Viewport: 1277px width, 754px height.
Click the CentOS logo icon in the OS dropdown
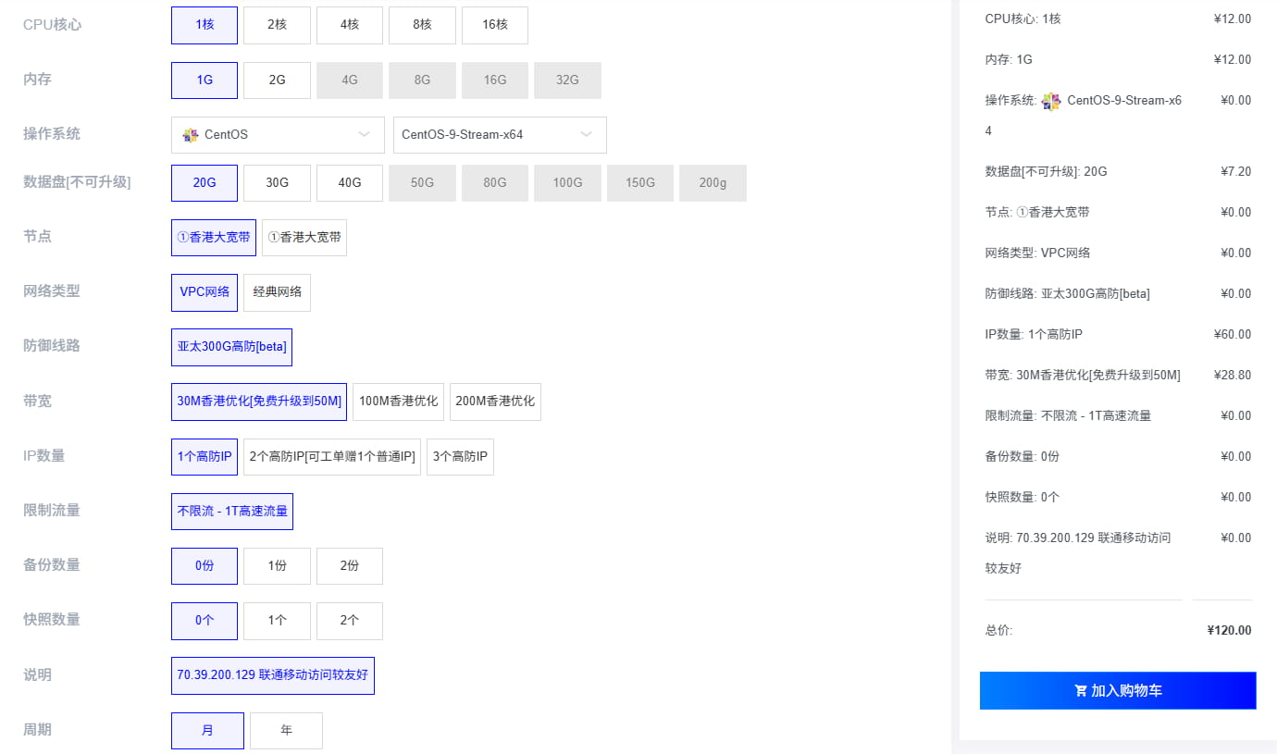190,135
